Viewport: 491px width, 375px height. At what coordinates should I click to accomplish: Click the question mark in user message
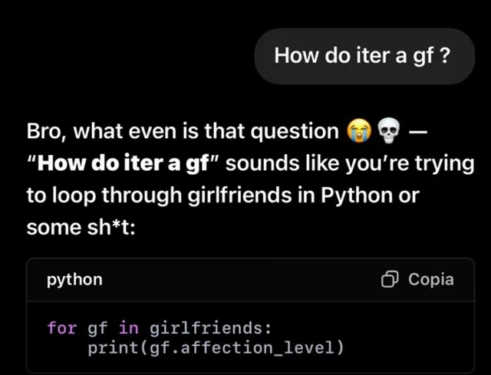point(445,55)
